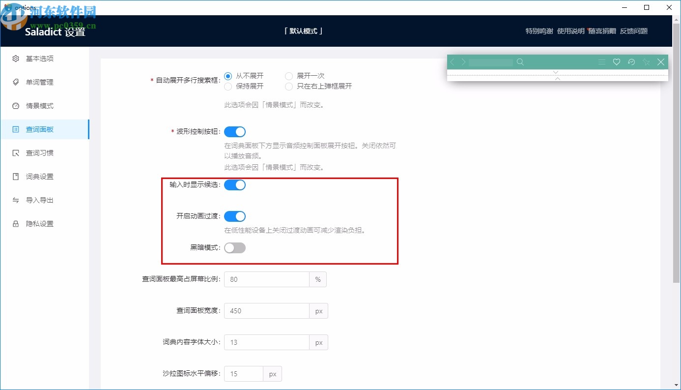Click the upward chevron in the panel preview
The image size is (681, 390).
click(x=558, y=79)
